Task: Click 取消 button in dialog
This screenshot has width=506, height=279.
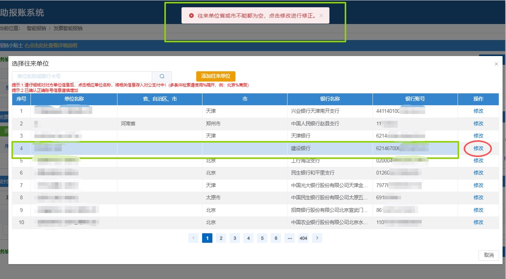Action: (488, 255)
